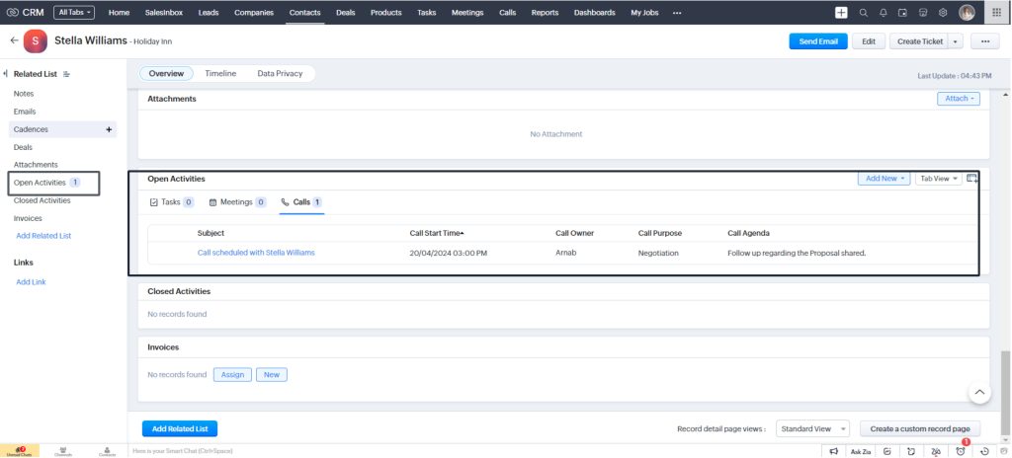Click the Send Email button

pos(818,41)
